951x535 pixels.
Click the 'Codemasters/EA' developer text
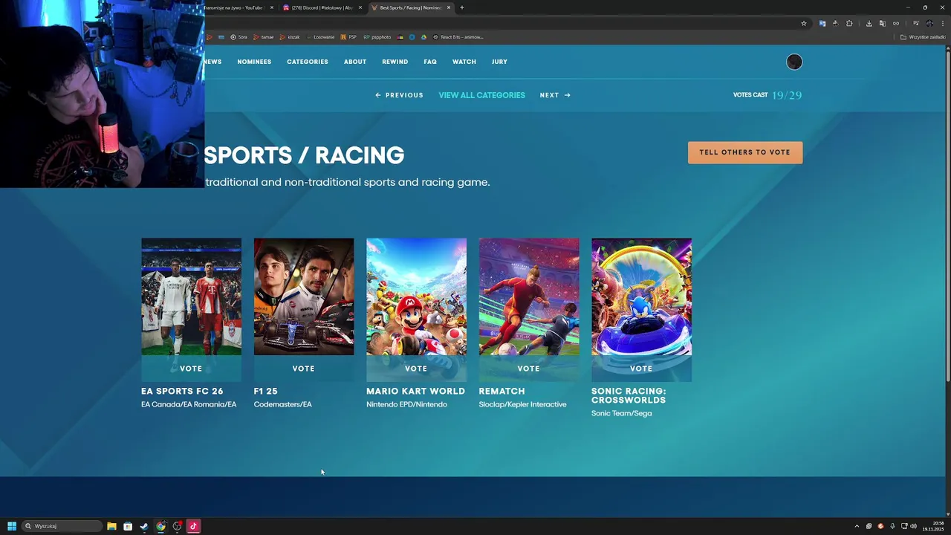coord(283,404)
